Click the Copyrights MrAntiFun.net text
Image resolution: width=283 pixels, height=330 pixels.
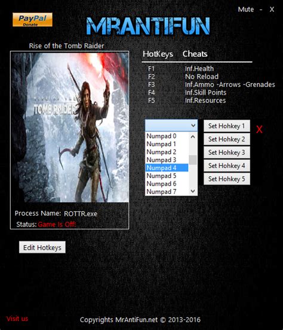click(140, 320)
